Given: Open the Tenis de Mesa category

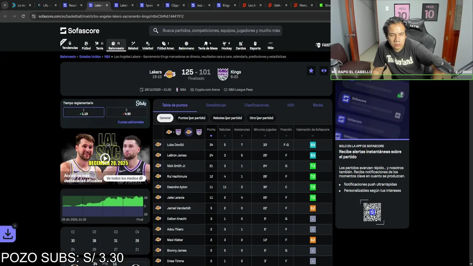Looking at the screenshot, I should pos(208,45).
